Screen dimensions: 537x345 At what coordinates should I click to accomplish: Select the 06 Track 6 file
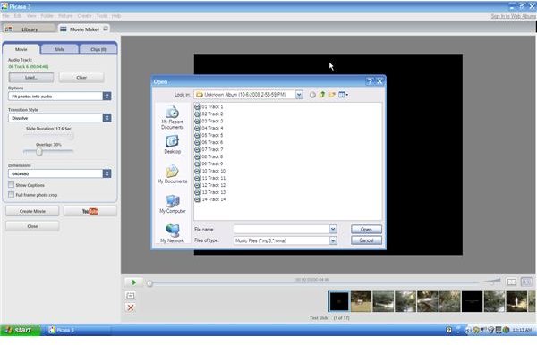(x=209, y=142)
